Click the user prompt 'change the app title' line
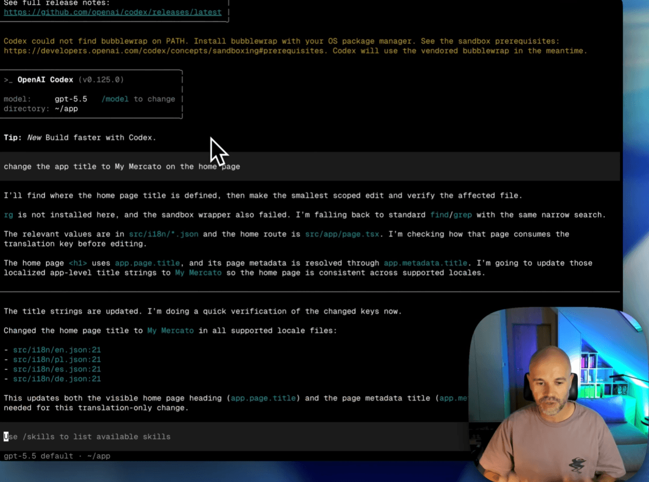The height and width of the screenshot is (482, 649). tap(310, 166)
